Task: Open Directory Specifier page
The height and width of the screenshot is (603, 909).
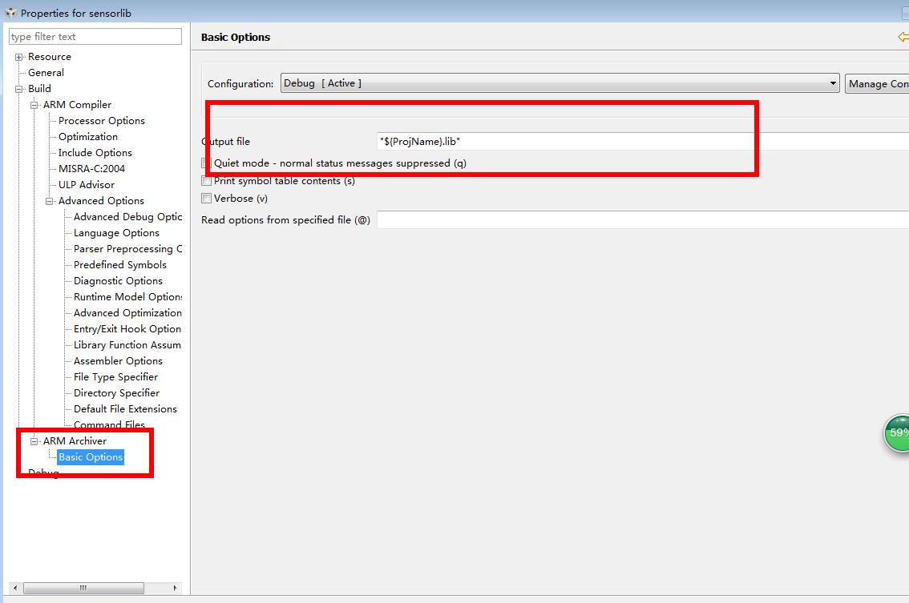Action: (x=116, y=393)
